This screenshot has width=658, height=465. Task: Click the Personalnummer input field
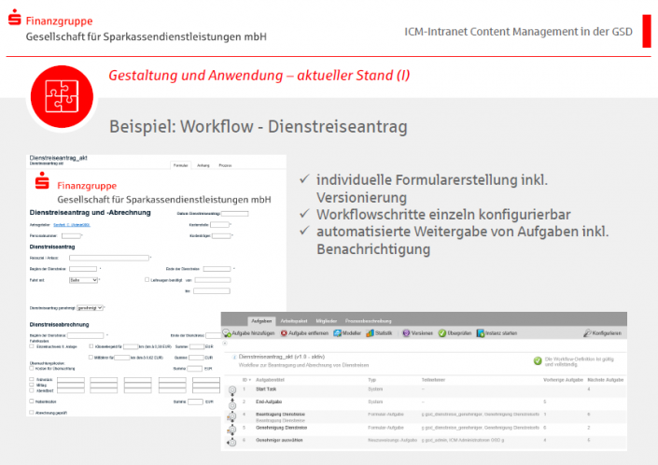71,236
